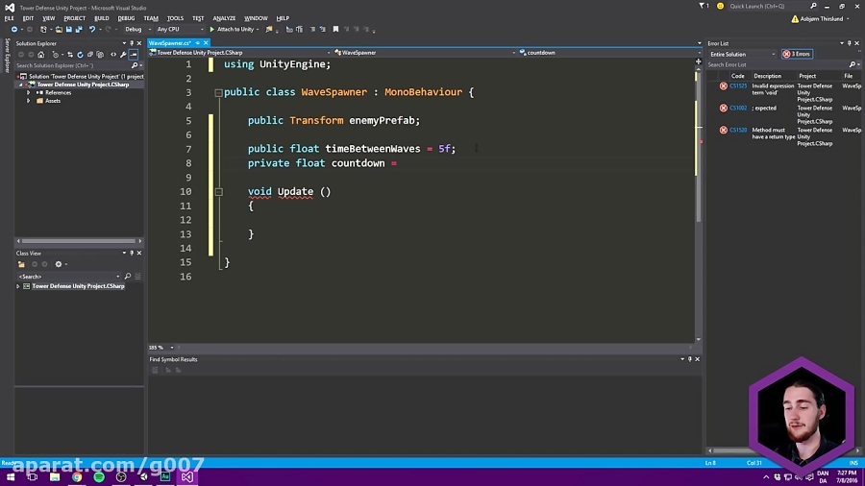
Task: Click the notifications flag icon in title bar
Action: [x=702, y=6]
